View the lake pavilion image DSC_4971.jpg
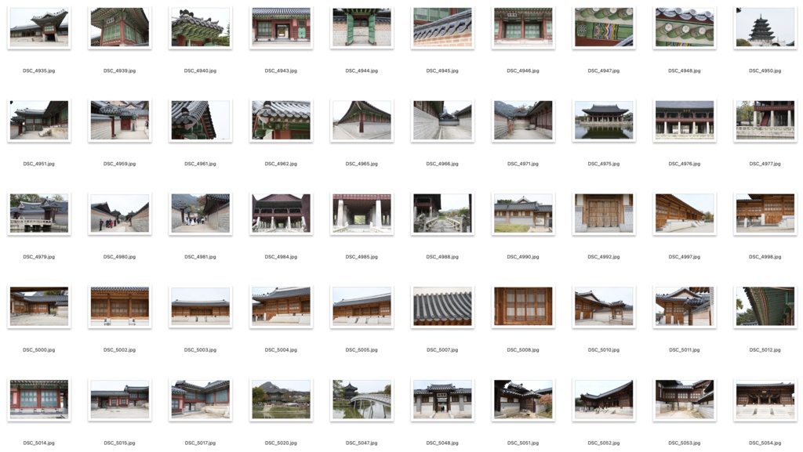Screen dimensions: 803x452 click(521, 121)
